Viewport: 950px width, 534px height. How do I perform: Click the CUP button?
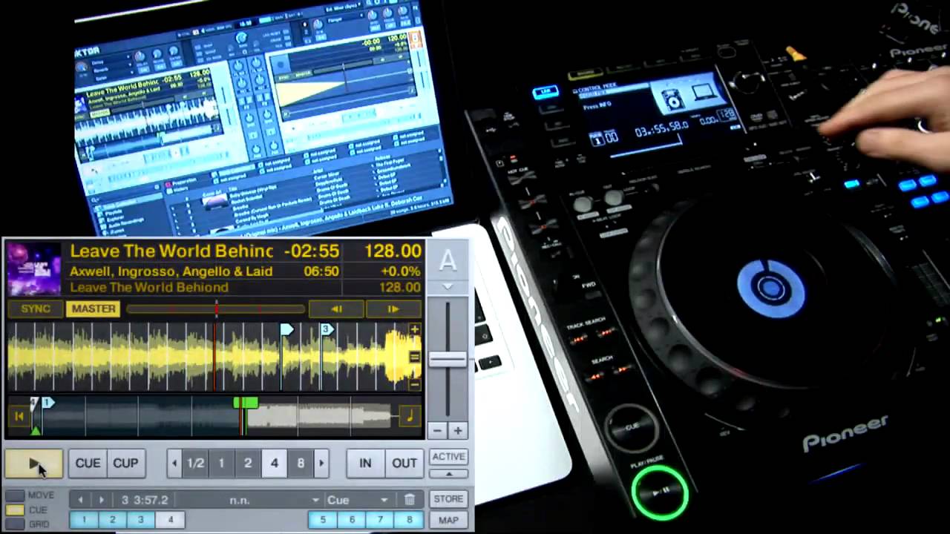pos(125,463)
